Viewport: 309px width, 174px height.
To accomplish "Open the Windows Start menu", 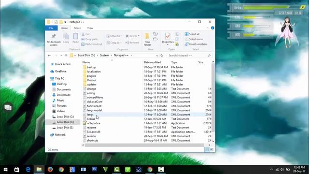I will 5,170.
